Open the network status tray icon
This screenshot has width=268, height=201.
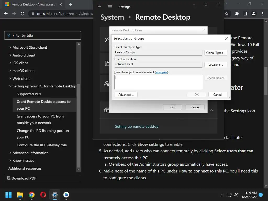230,195
